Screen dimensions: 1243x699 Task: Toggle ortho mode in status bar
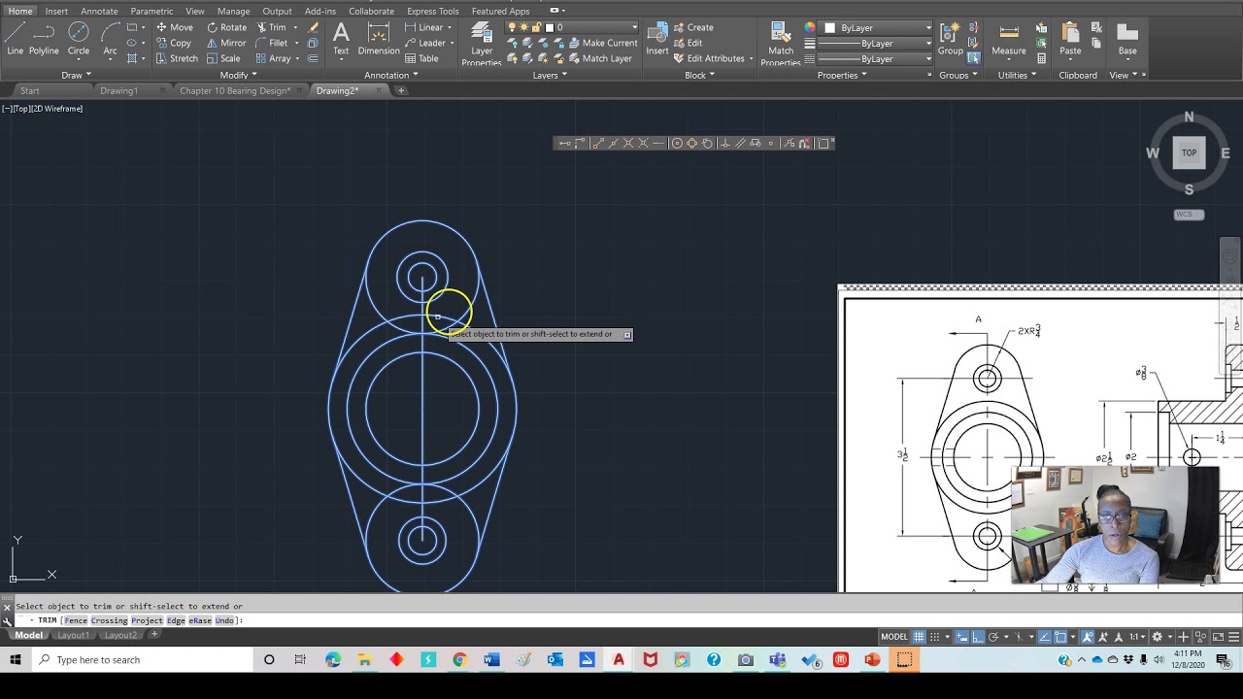click(978, 637)
